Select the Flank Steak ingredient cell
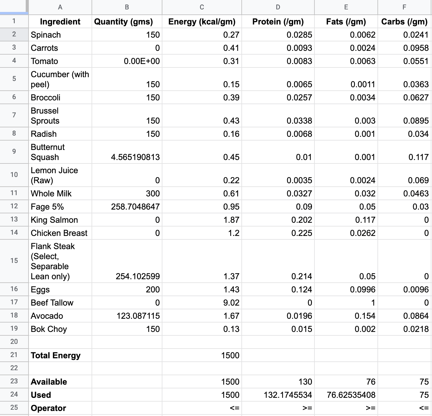432x416 pixels. tap(60, 261)
